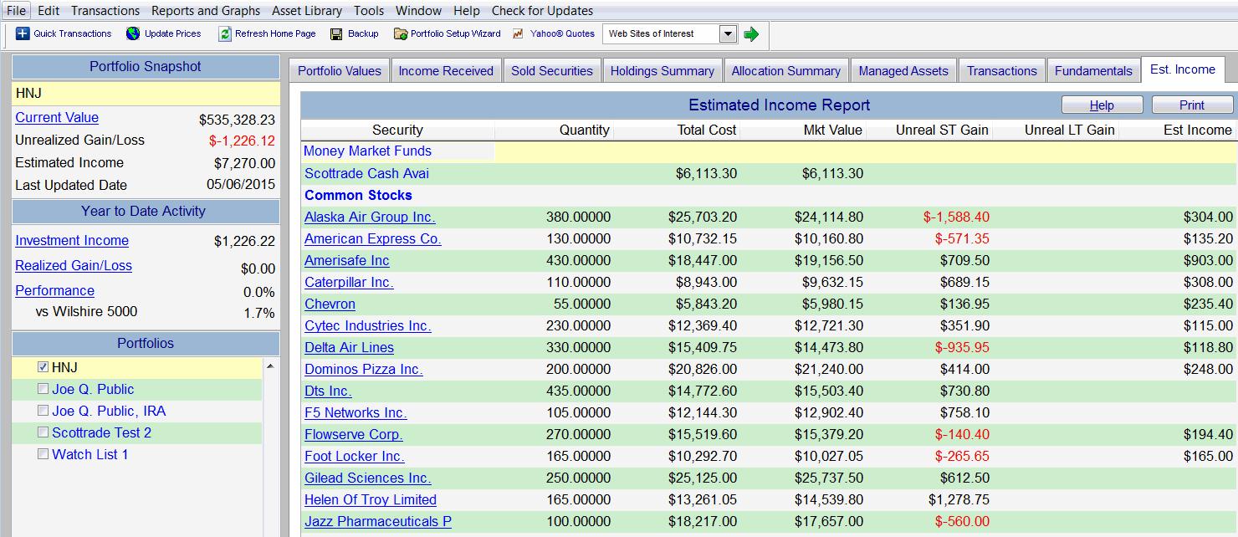This screenshot has height=537, width=1238.
Task: View details for Chevron holding
Action: [x=330, y=304]
